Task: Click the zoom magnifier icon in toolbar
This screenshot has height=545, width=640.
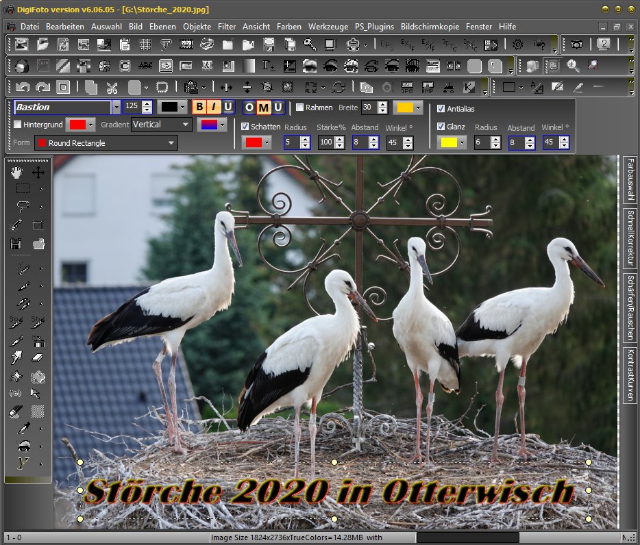Action: pyautogui.click(x=572, y=66)
